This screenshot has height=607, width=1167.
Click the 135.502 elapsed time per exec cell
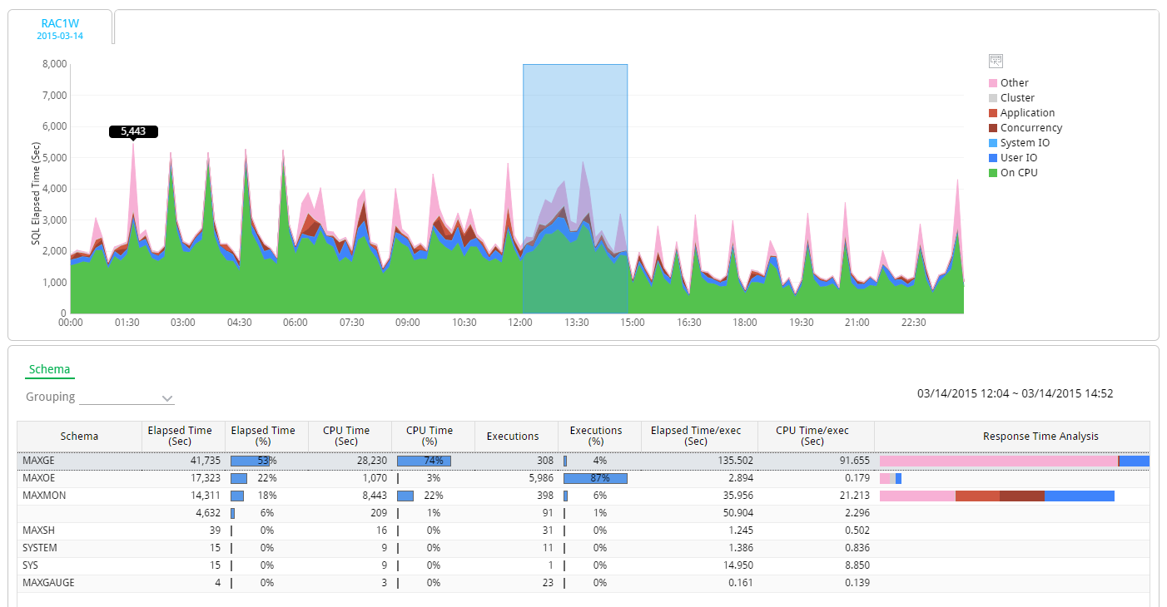[700, 461]
